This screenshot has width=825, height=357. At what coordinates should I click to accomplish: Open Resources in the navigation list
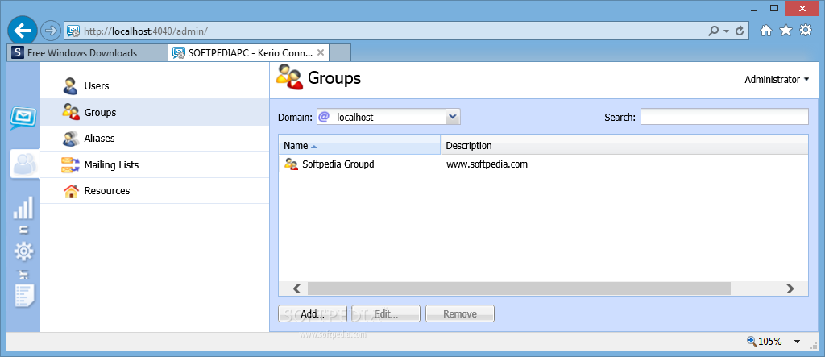(x=155, y=191)
